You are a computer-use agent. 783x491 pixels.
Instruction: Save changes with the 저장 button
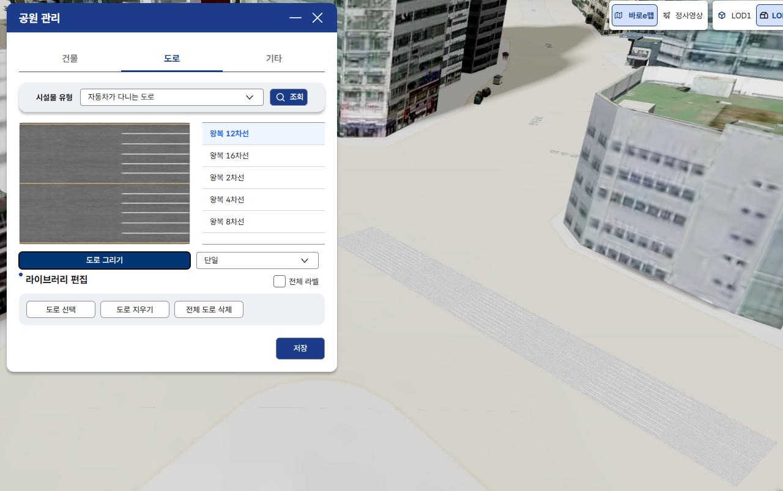click(x=300, y=349)
